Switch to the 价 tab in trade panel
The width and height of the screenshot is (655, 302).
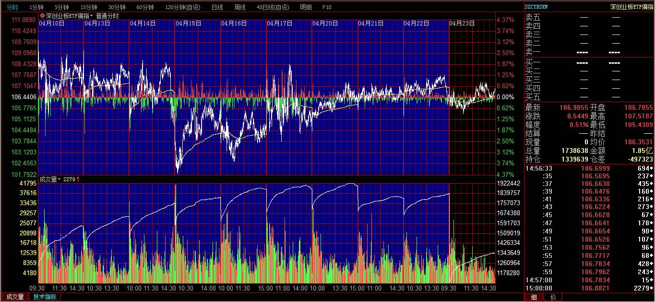pyautogui.click(x=553, y=297)
